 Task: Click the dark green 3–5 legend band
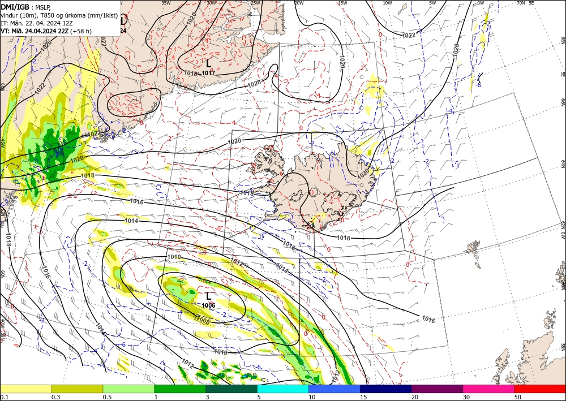(x=231, y=389)
